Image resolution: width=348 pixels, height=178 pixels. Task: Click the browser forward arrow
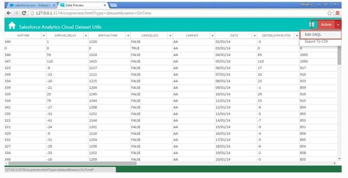click(16, 13)
